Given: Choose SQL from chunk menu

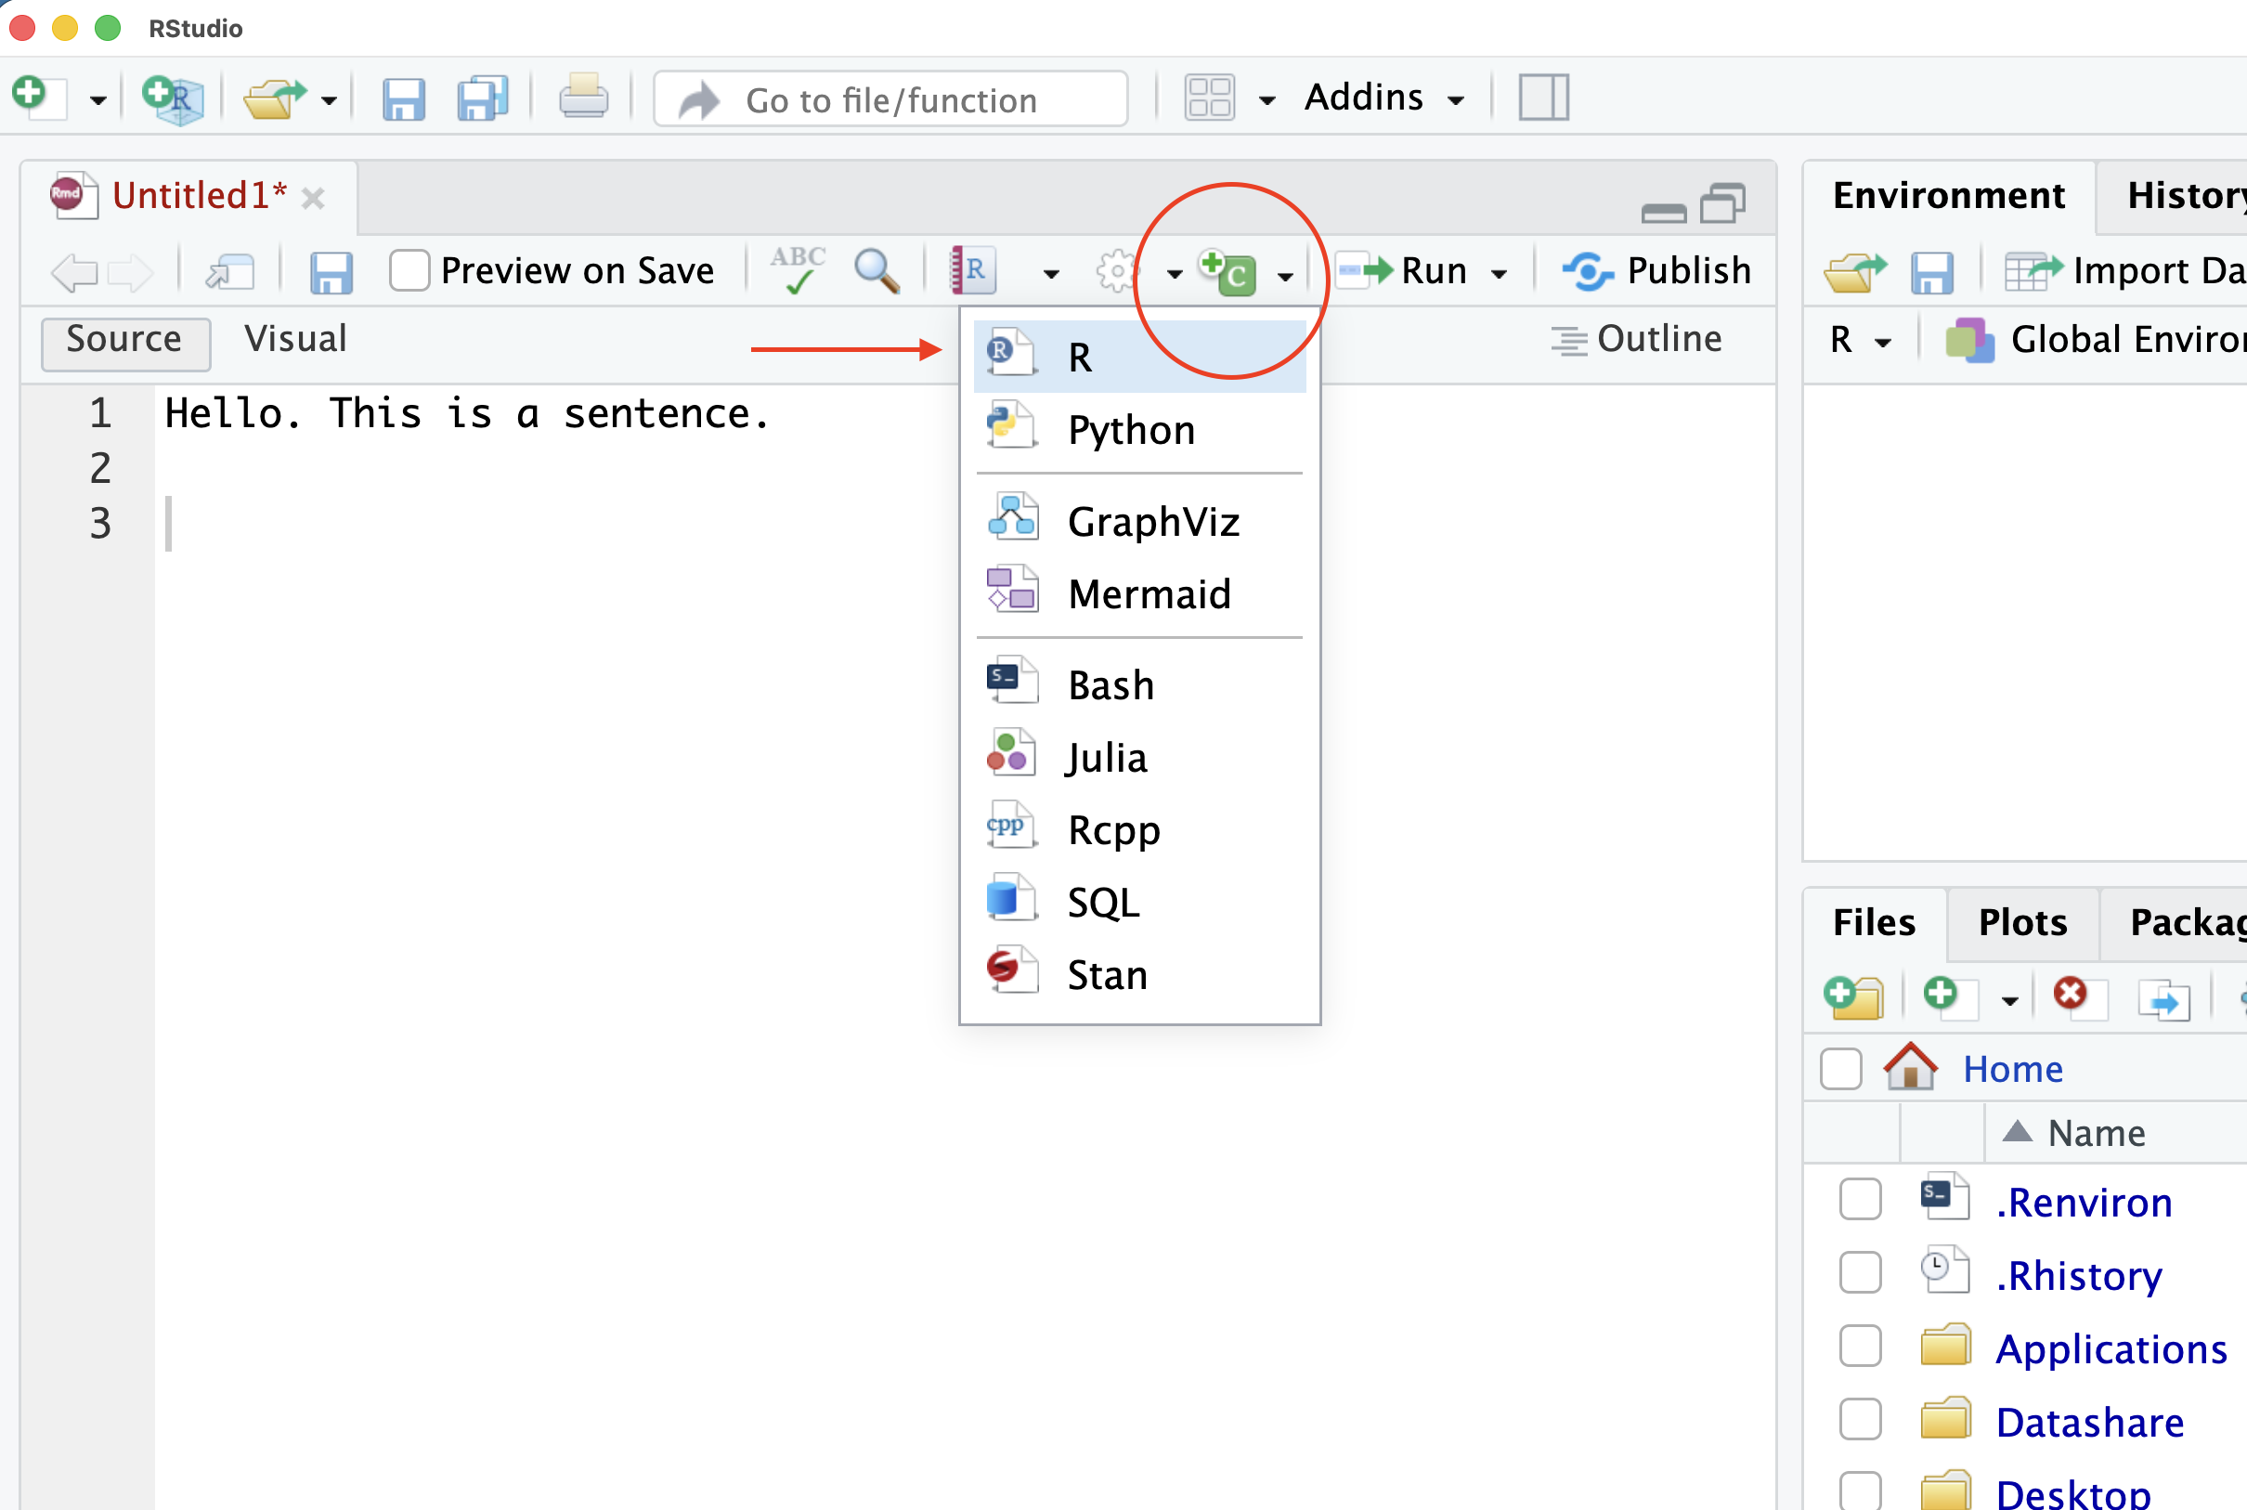Looking at the screenshot, I should click(x=1140, y=903).
